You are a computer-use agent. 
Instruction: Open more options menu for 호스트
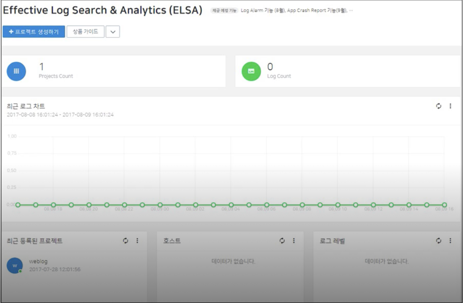click(294, 241)
